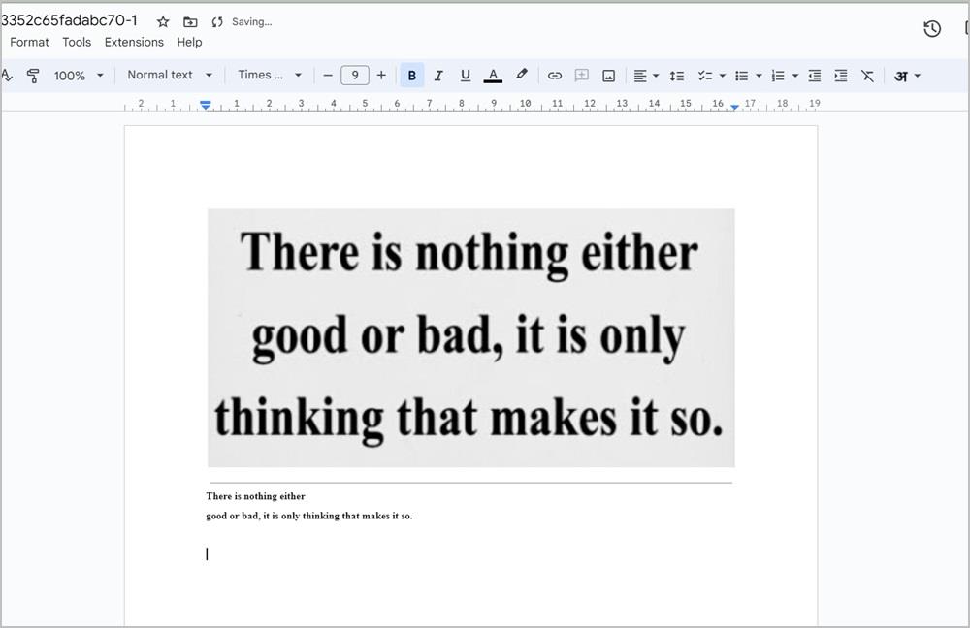Open zoom level dropdown at 100%

click(79, 76)
